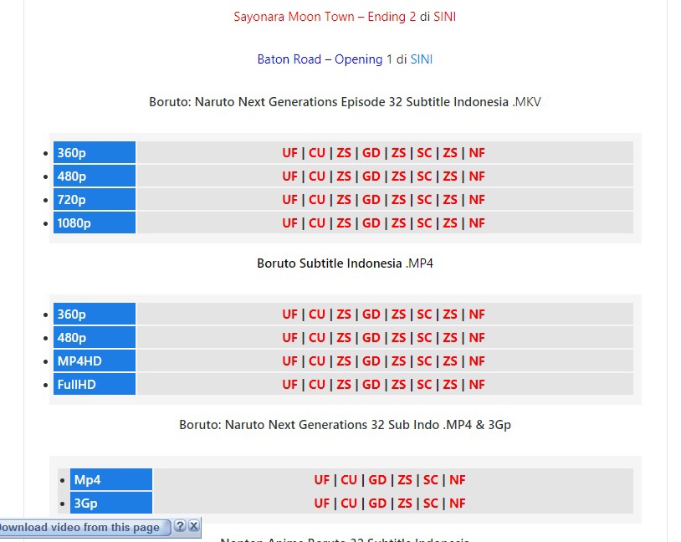Screen dimensions: 681x542
Task: Select the 3Gp format label
Action: [111, 504]
